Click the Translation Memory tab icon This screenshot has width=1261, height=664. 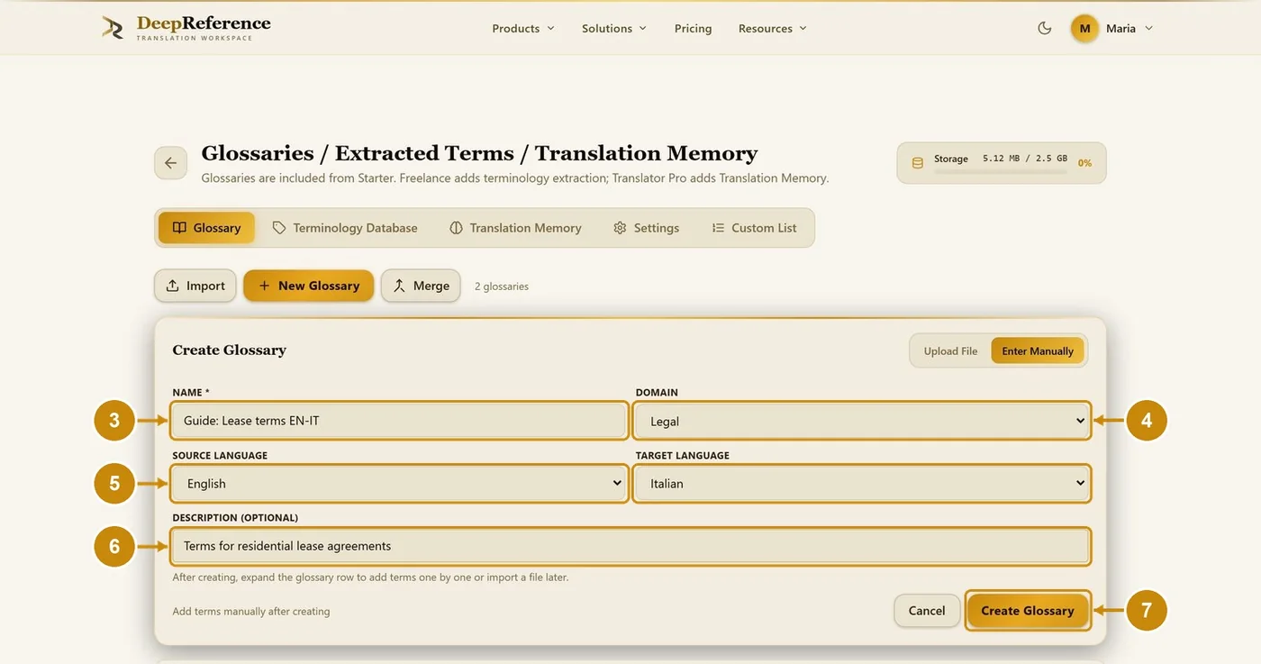(x=456, y=228)
